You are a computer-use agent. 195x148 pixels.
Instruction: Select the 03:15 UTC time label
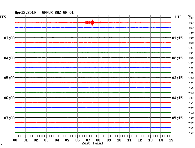(x=177, y=78)
